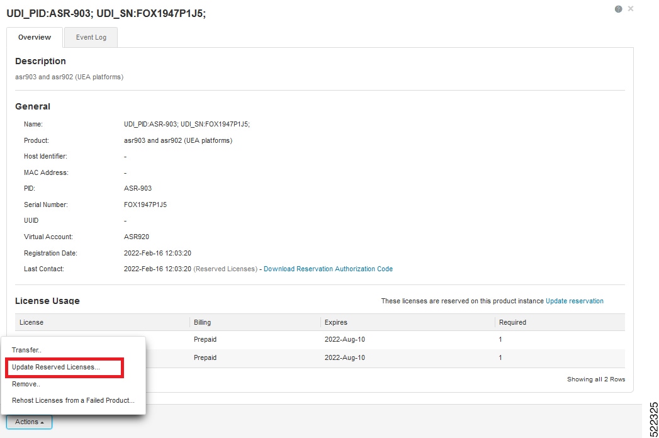Click the Reserved Licenses status text
Viewport: 659px width, 438px height.
coord(225,269)
